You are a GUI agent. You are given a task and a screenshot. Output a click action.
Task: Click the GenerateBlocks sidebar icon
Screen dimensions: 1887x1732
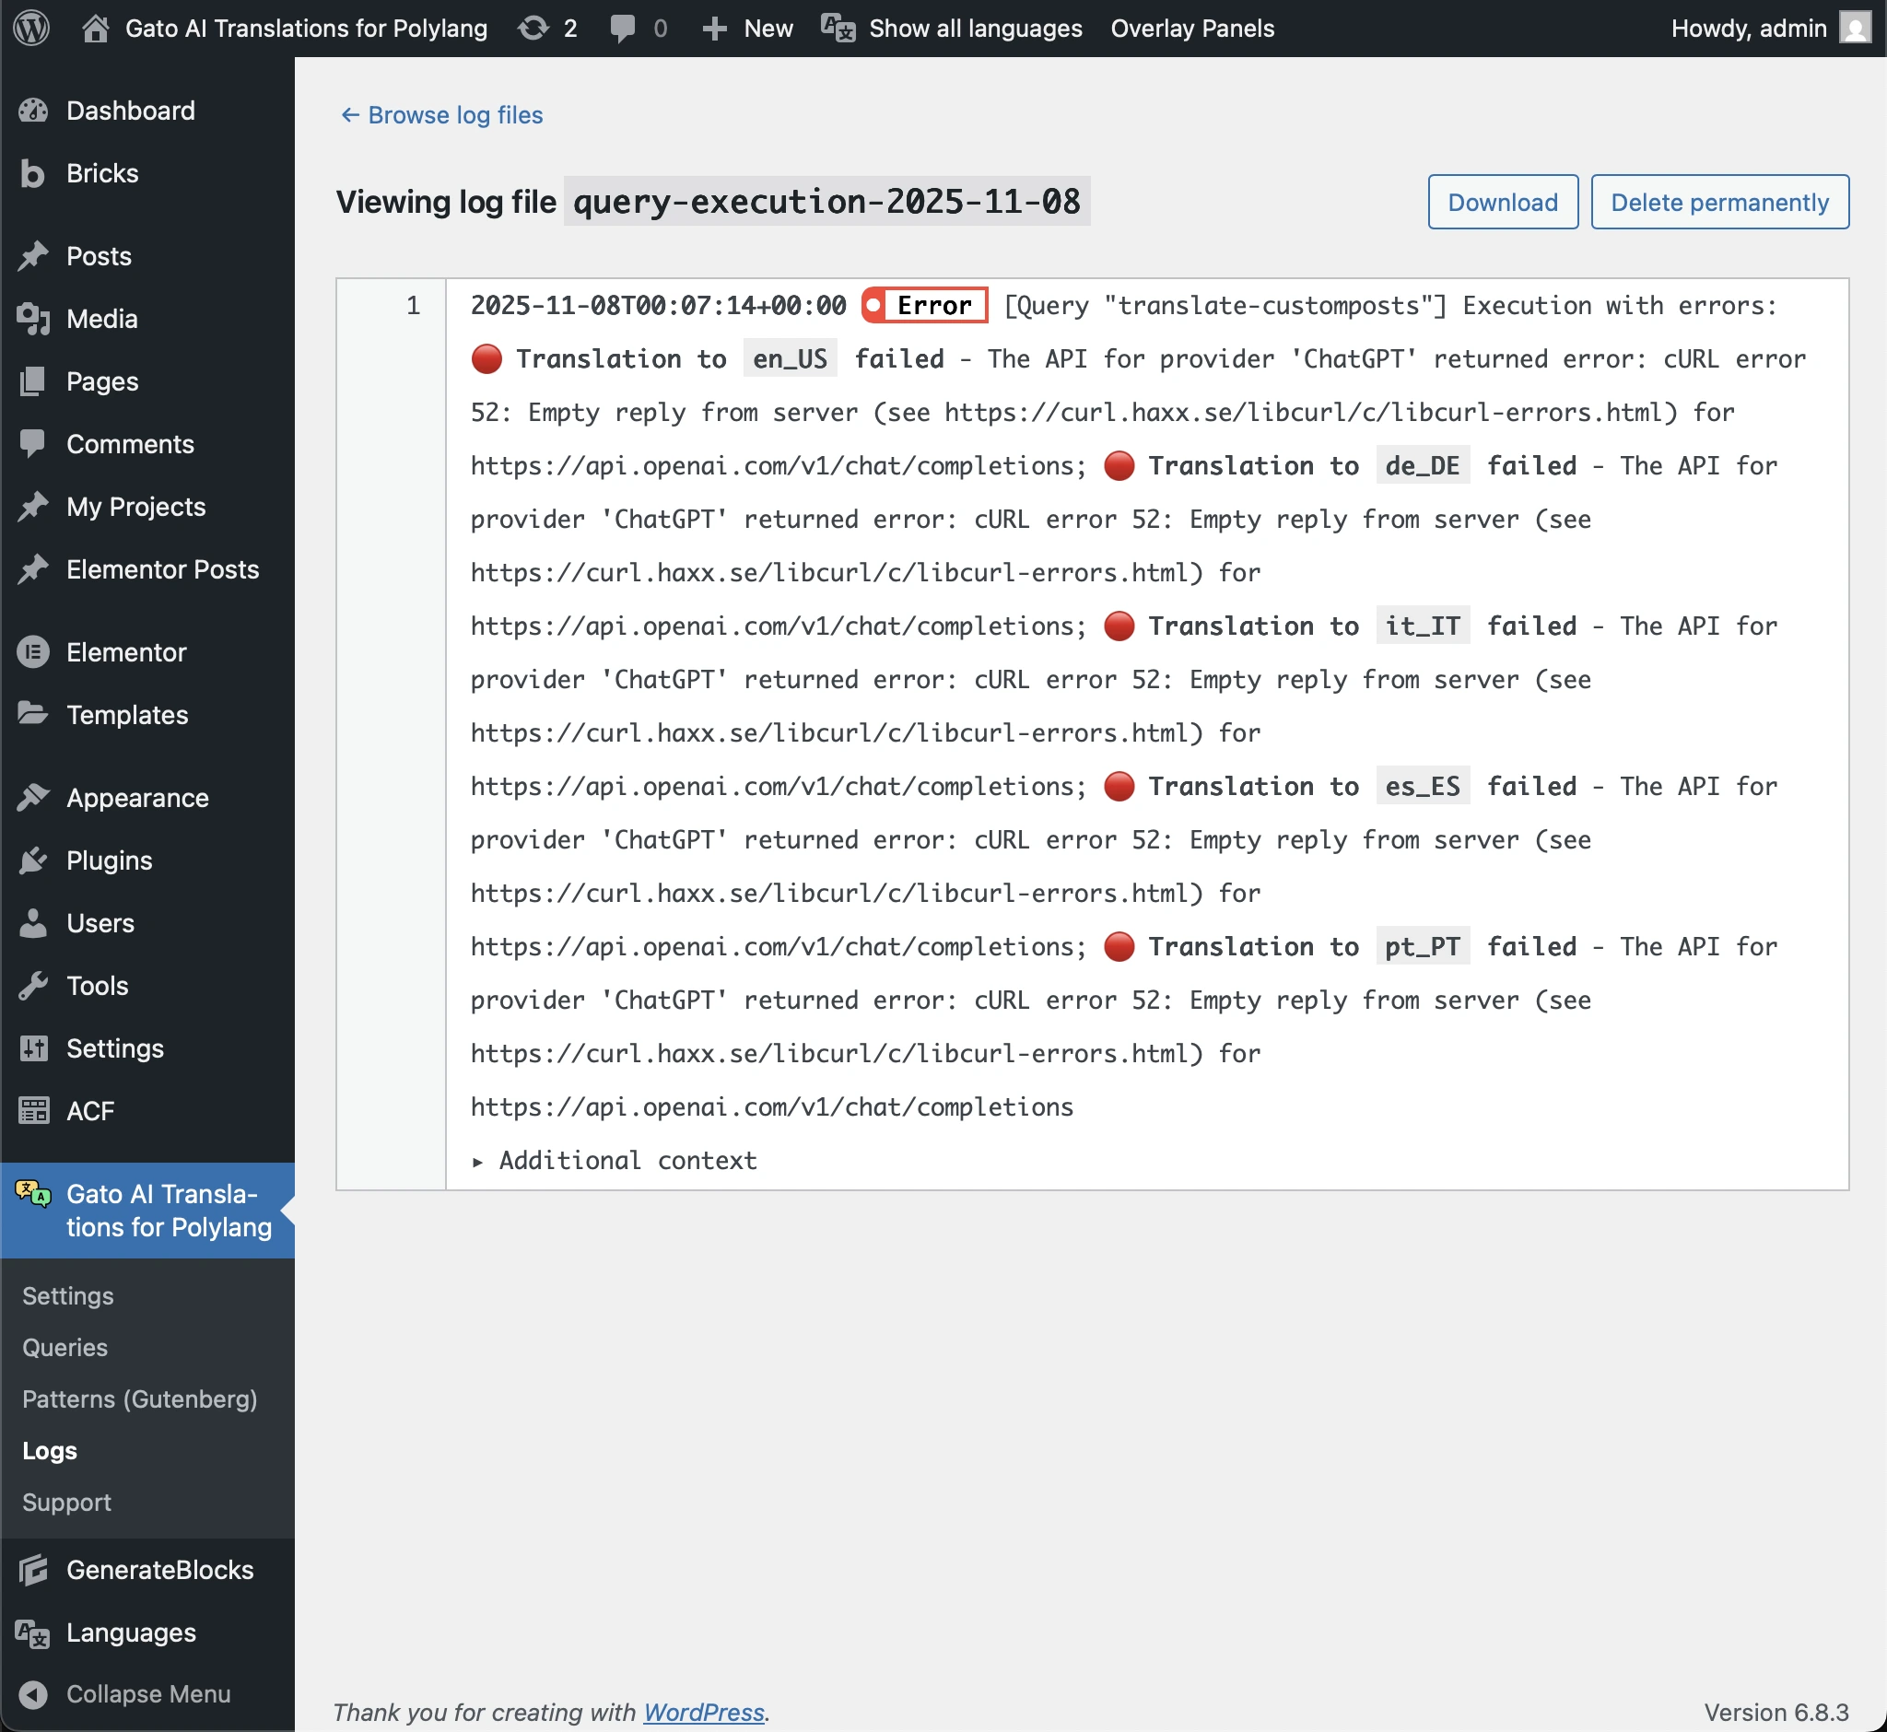[33, 1570]
